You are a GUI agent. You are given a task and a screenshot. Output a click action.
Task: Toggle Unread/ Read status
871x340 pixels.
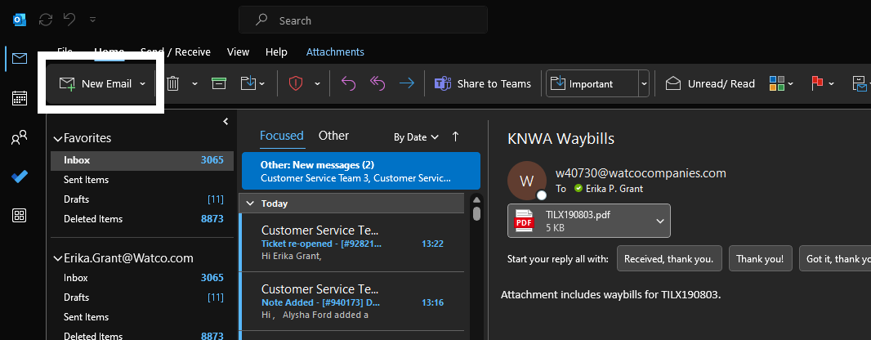tap(710, 84)
